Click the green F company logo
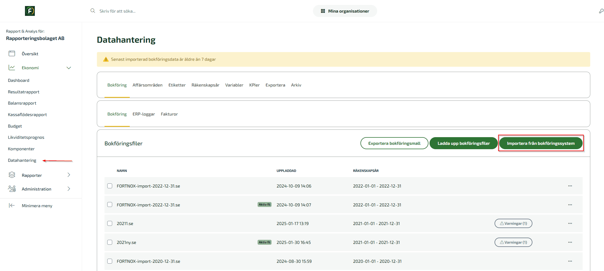Image resolution: width=604 pixels, height=271 pixels. 30,11
